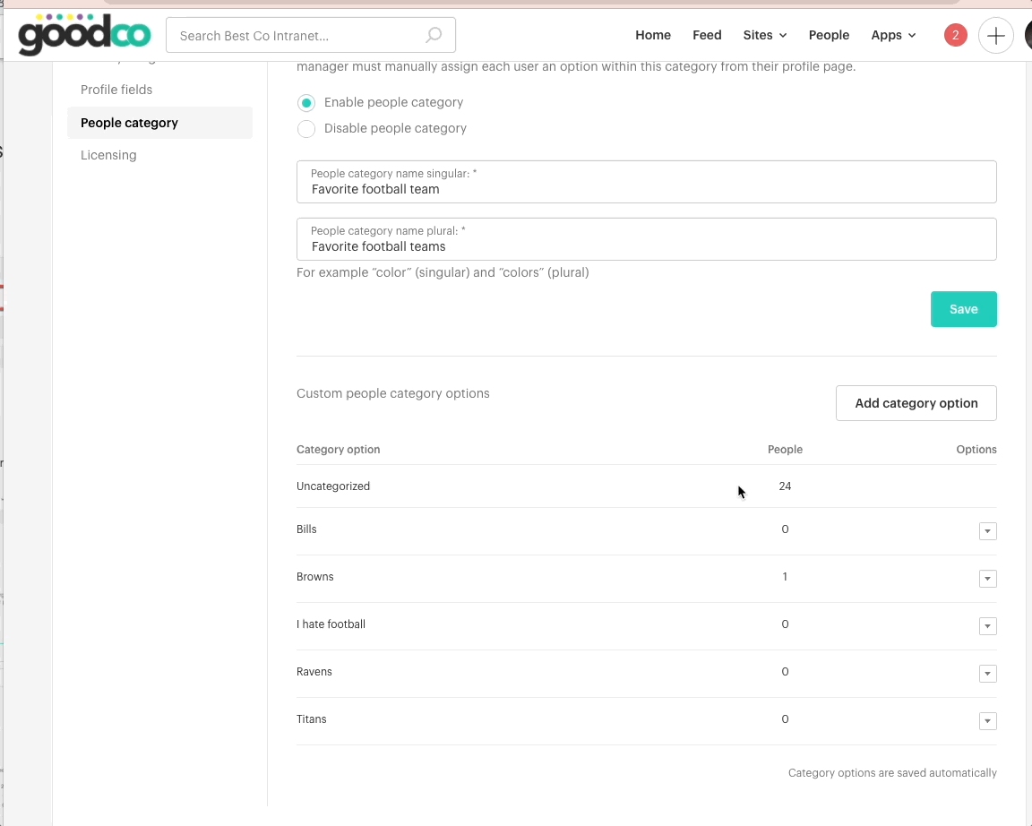Open Profile fields in sidebar
Screen dimensions: 1032x826
click(x=116, y=90)
